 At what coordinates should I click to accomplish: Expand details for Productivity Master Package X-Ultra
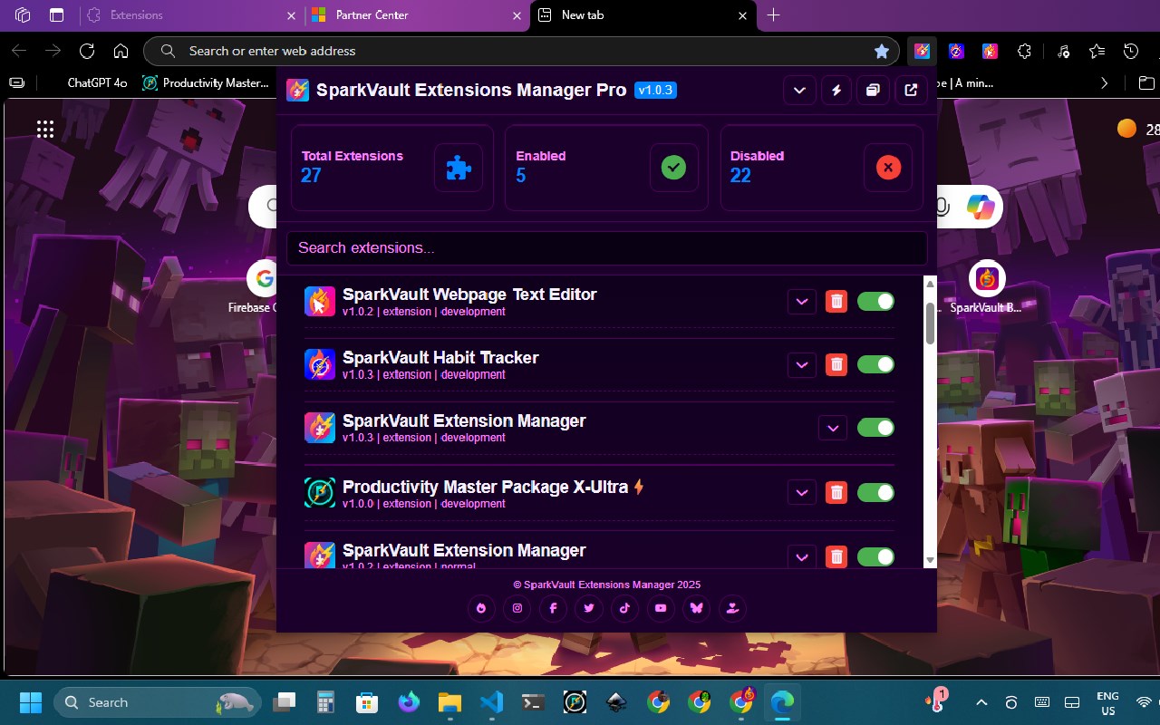coord(802,492)
